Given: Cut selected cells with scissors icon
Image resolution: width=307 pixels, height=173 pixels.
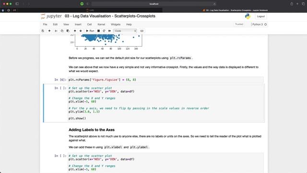Looking at the screenshot, I should click(x=56, y=31).
